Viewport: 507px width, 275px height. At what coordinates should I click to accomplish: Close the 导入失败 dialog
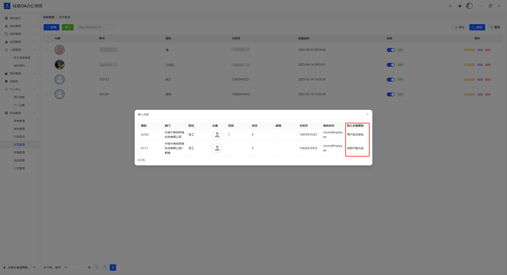367,114
